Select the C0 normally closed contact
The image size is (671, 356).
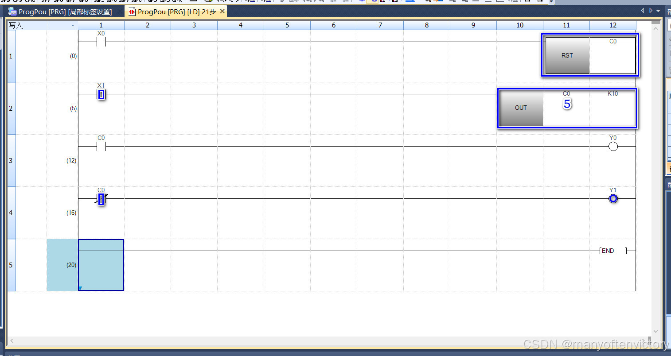(x=101, y=199)
